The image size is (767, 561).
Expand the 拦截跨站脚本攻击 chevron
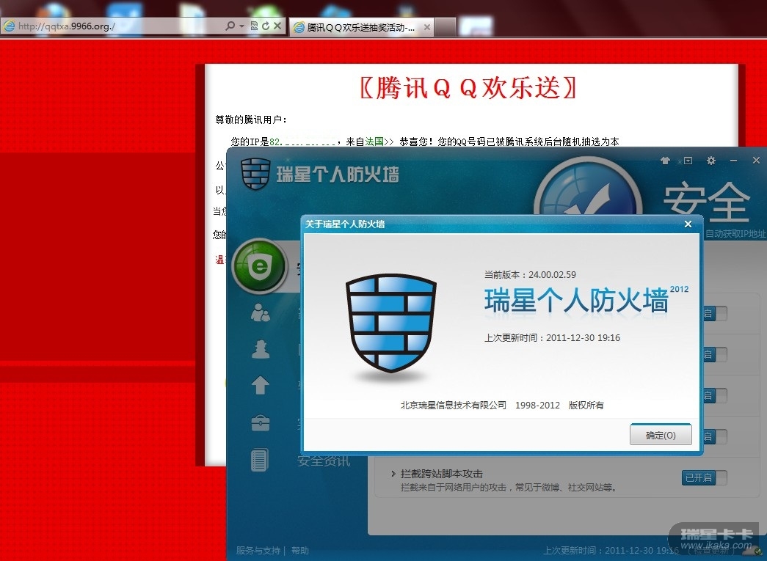393,474
